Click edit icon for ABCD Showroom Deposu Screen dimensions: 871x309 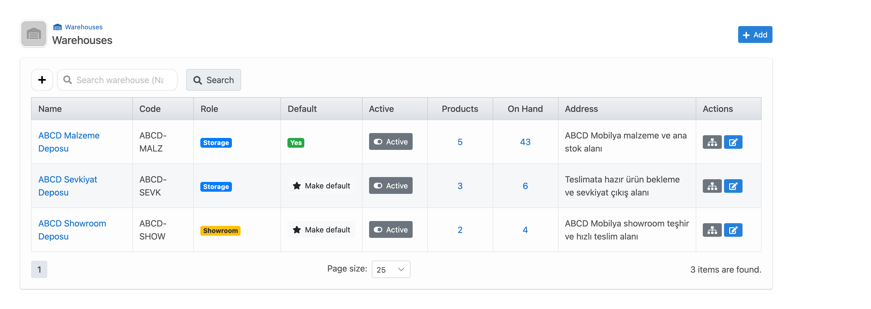point(733,230)
